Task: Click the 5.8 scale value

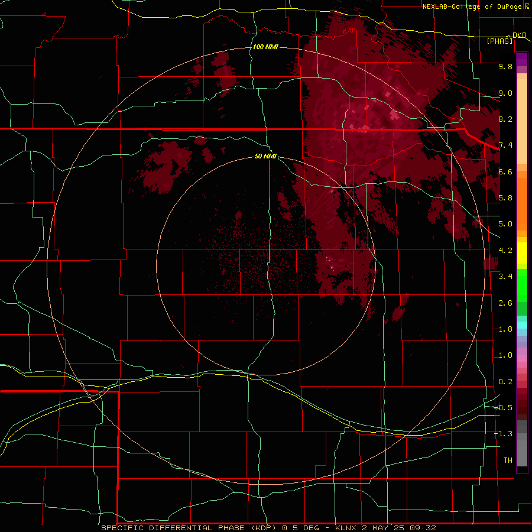Action: 505,198
